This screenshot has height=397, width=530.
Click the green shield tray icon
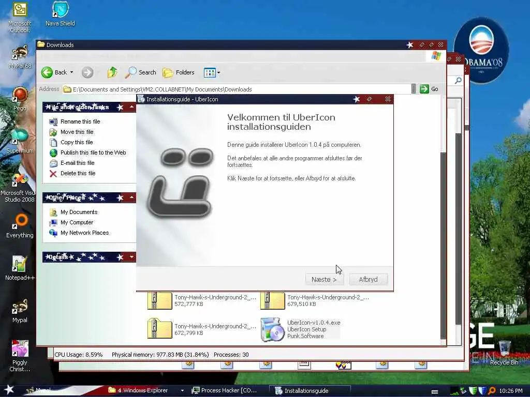click(x=473, y=391)
